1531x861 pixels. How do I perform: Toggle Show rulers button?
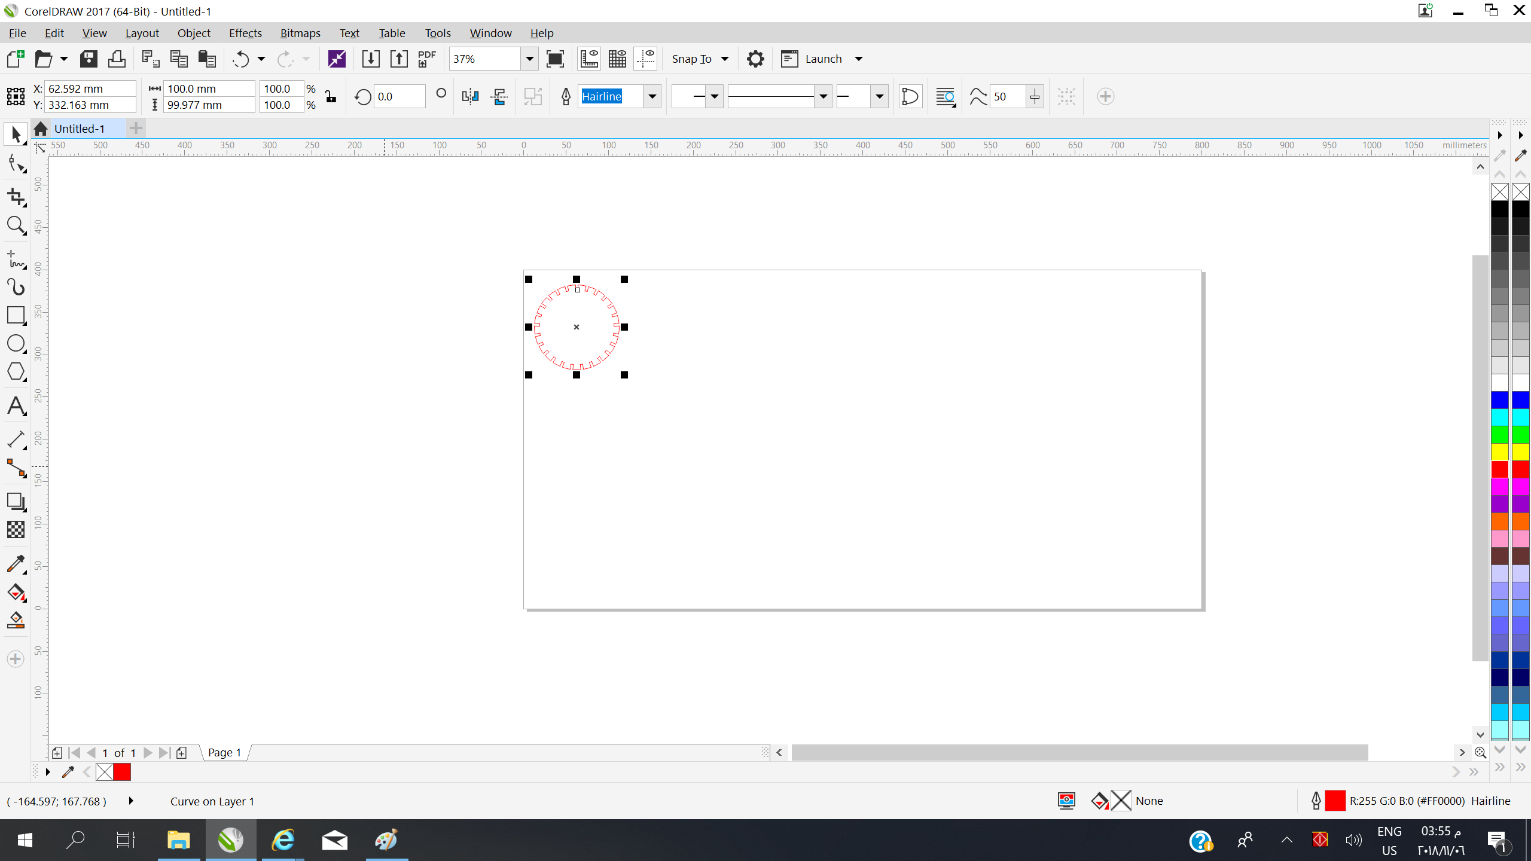click(589, 59)
